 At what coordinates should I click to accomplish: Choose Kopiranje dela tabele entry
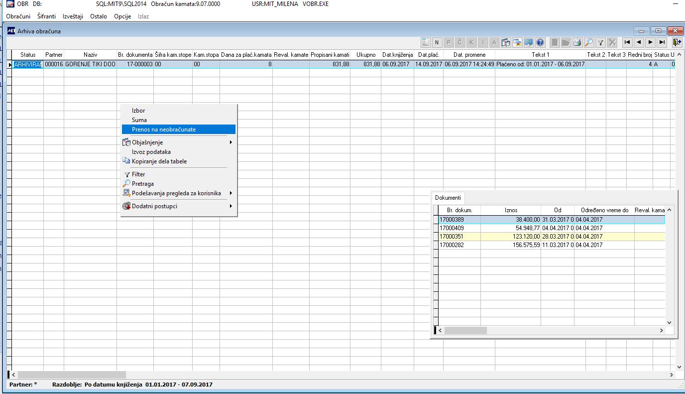[x=179, y=161]
